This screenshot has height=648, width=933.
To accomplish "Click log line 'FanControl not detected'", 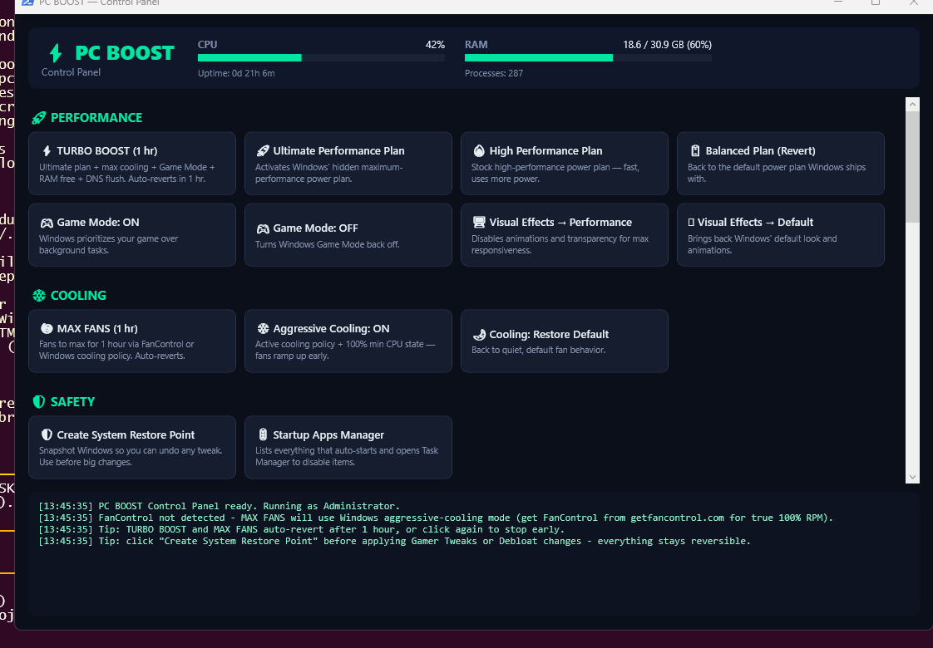I will (x=436, y=518).
